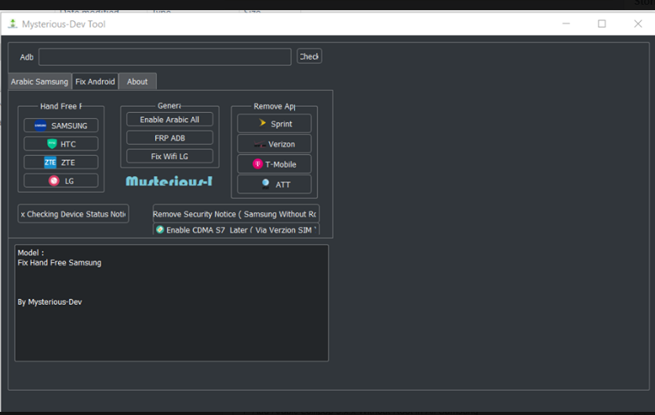Close the Mysterious-Dev Tool window
Image resolution: width=655 pixels, height=415 pixels.
coord(638,23)
